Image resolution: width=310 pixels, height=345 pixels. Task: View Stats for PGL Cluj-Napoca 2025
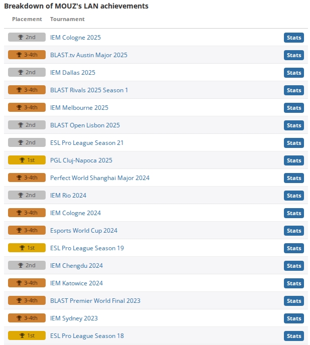[x=294, y=160]
